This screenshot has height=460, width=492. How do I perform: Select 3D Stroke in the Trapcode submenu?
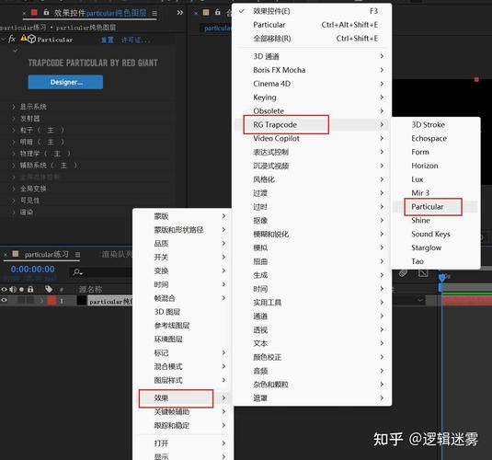click(x=436, y=124)
